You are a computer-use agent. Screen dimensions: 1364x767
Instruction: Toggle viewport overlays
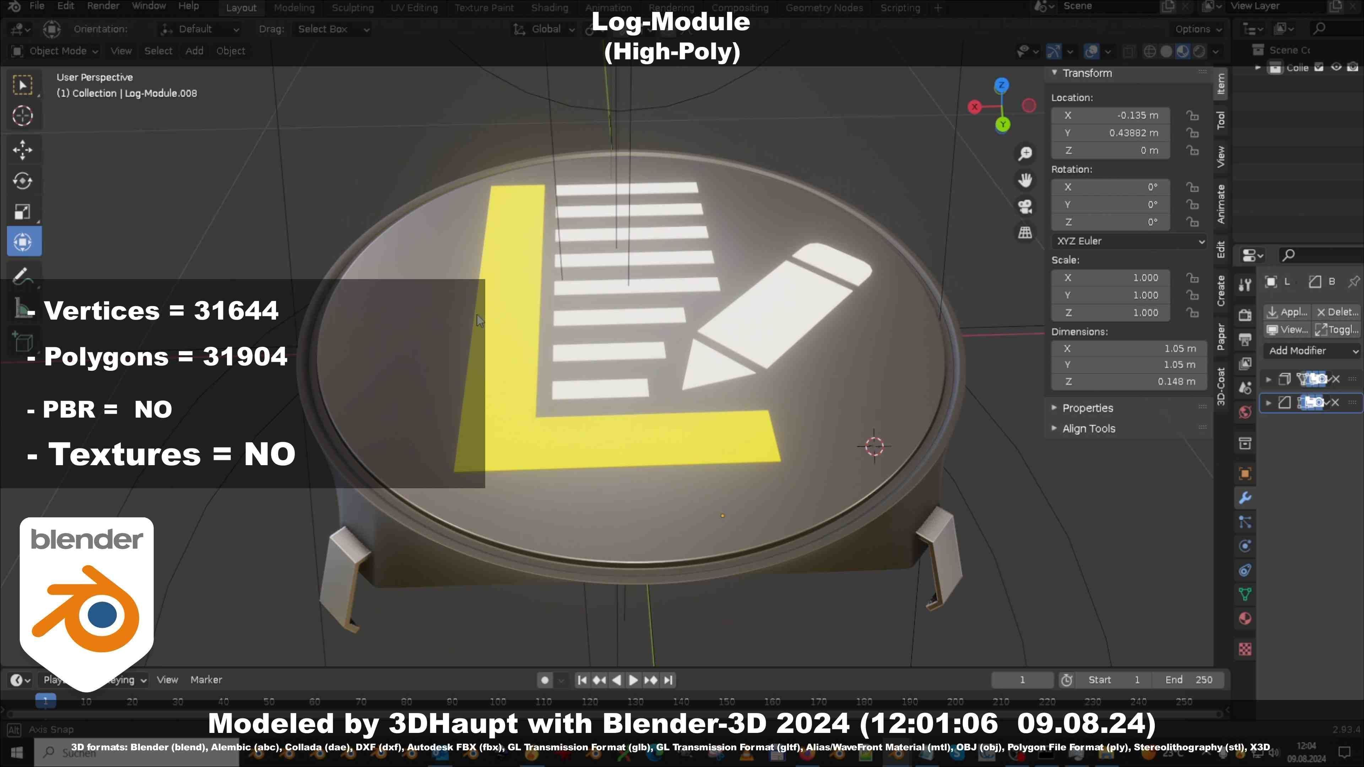click(1091, 51)
